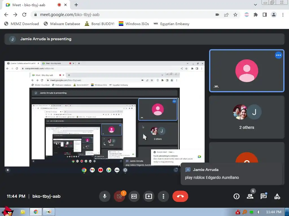The height and width of the screenshot is (216, 289).
Task: Close the Meet - bko-tbyj-aab tab
Action: click(x=65, y=5)
